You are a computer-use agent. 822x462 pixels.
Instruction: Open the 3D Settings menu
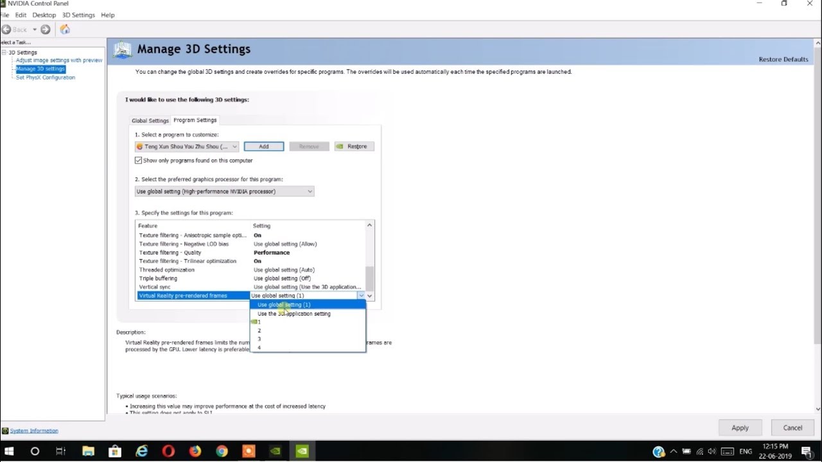78,15
